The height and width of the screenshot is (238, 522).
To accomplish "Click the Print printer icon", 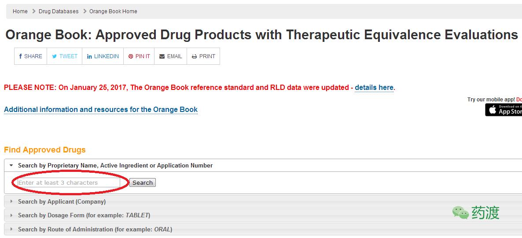I will [194, 56].
